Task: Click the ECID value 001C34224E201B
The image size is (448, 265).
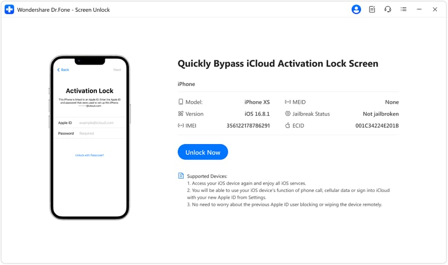Action: (x=377, y=126)
